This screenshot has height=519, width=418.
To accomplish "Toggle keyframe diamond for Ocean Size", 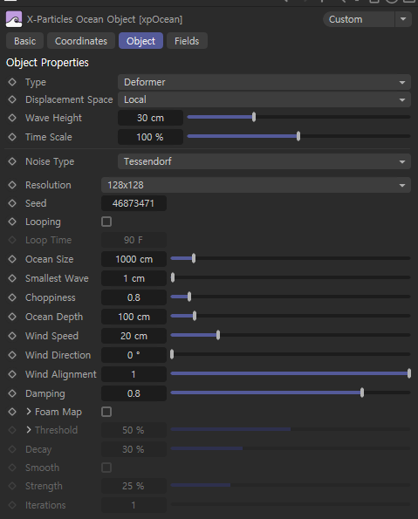I will click(12, 259).
